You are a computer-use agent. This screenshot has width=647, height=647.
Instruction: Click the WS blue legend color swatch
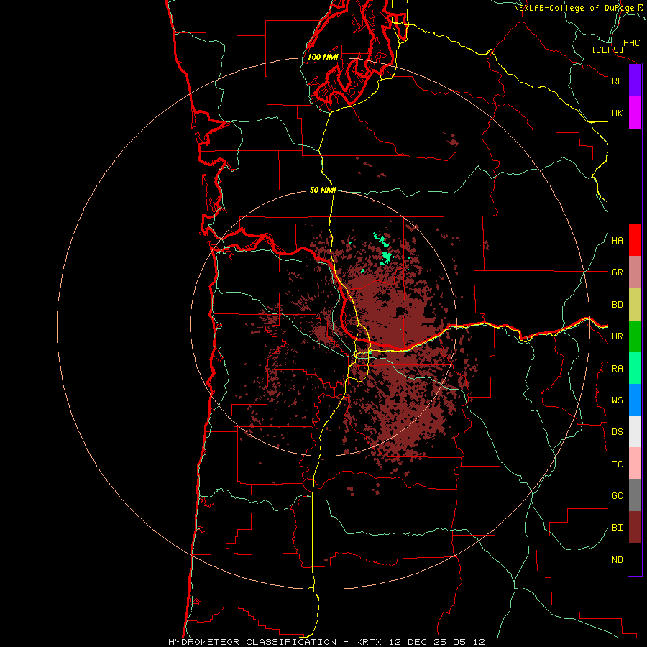(635, 400)
